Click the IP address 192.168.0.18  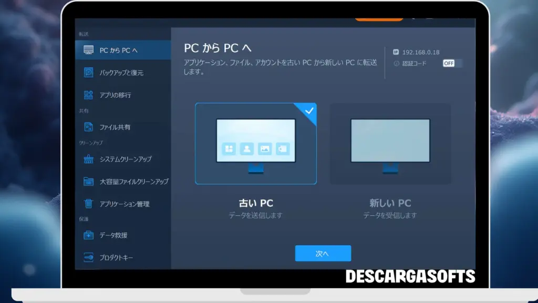click(x=420, y=53)
